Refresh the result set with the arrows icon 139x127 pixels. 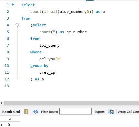(36, 112)
